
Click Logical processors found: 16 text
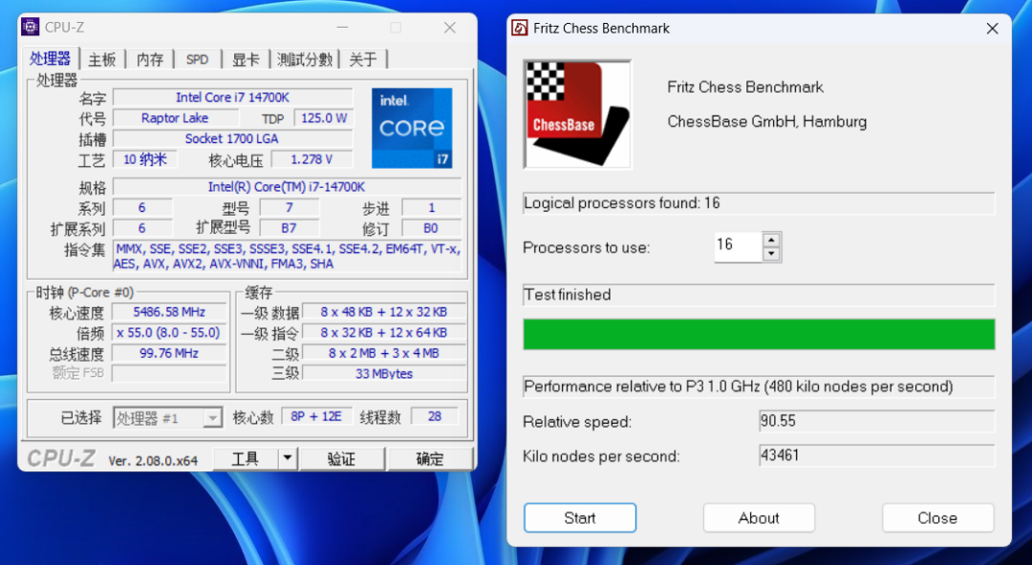[x=622, y=203]
